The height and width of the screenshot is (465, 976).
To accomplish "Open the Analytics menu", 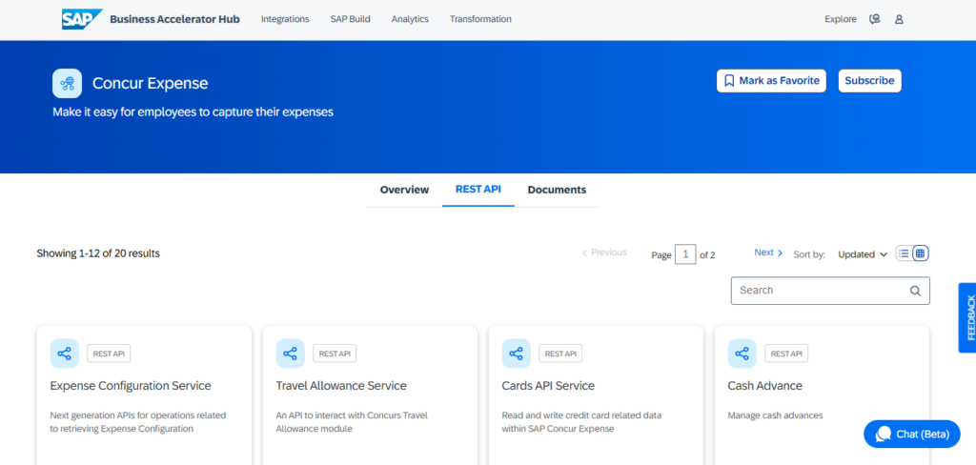I will pyautogui.click(x=410, y=19).
